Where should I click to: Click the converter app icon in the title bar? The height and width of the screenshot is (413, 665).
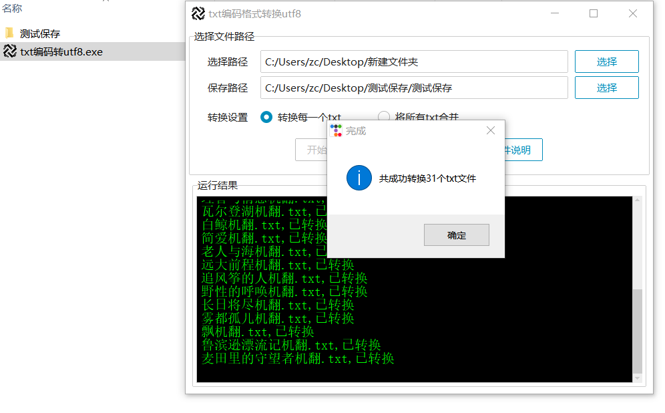point(198,13)
